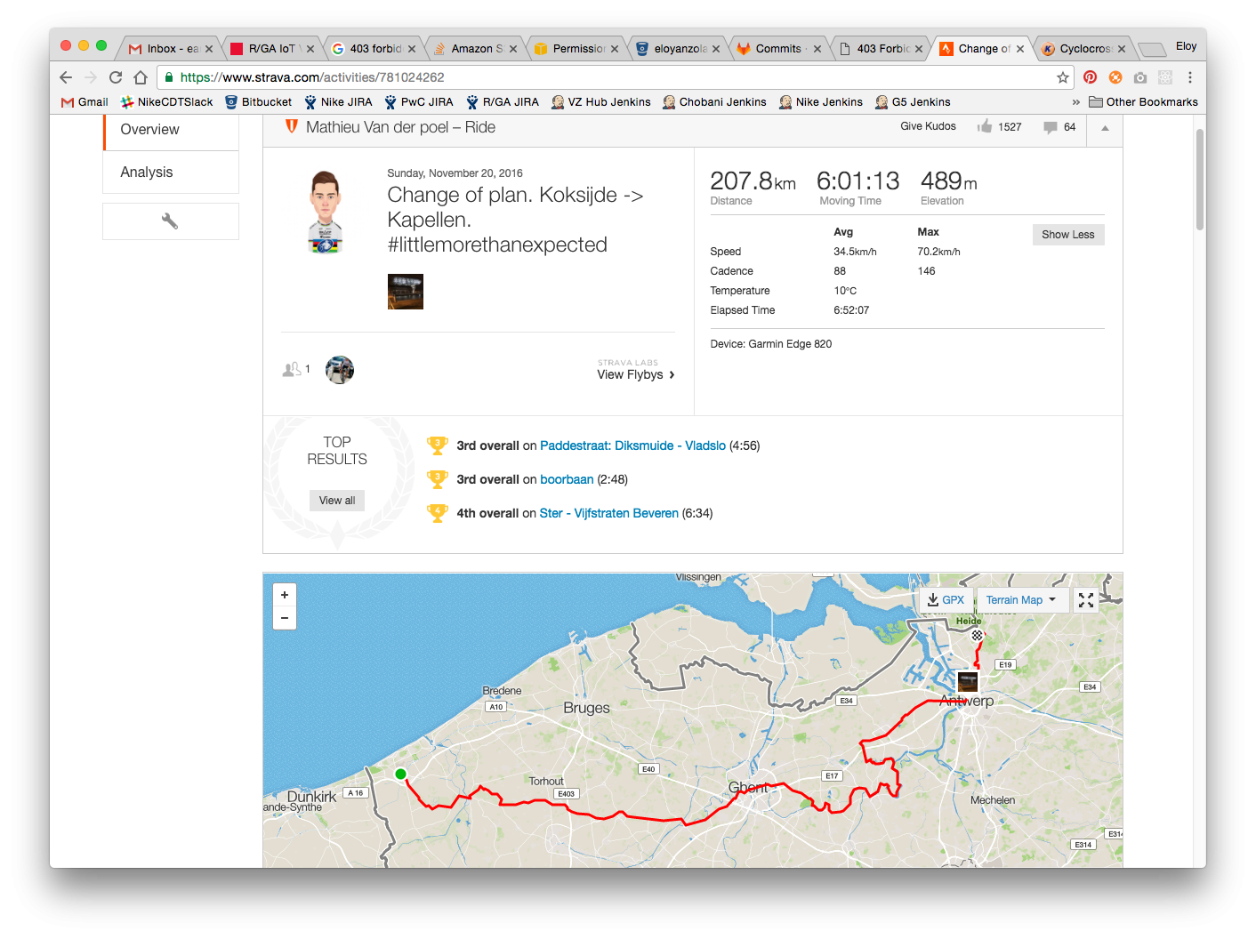Screen dimensions: 1256x939
Task: Open the boorbaan segment link
Action: 567,479
